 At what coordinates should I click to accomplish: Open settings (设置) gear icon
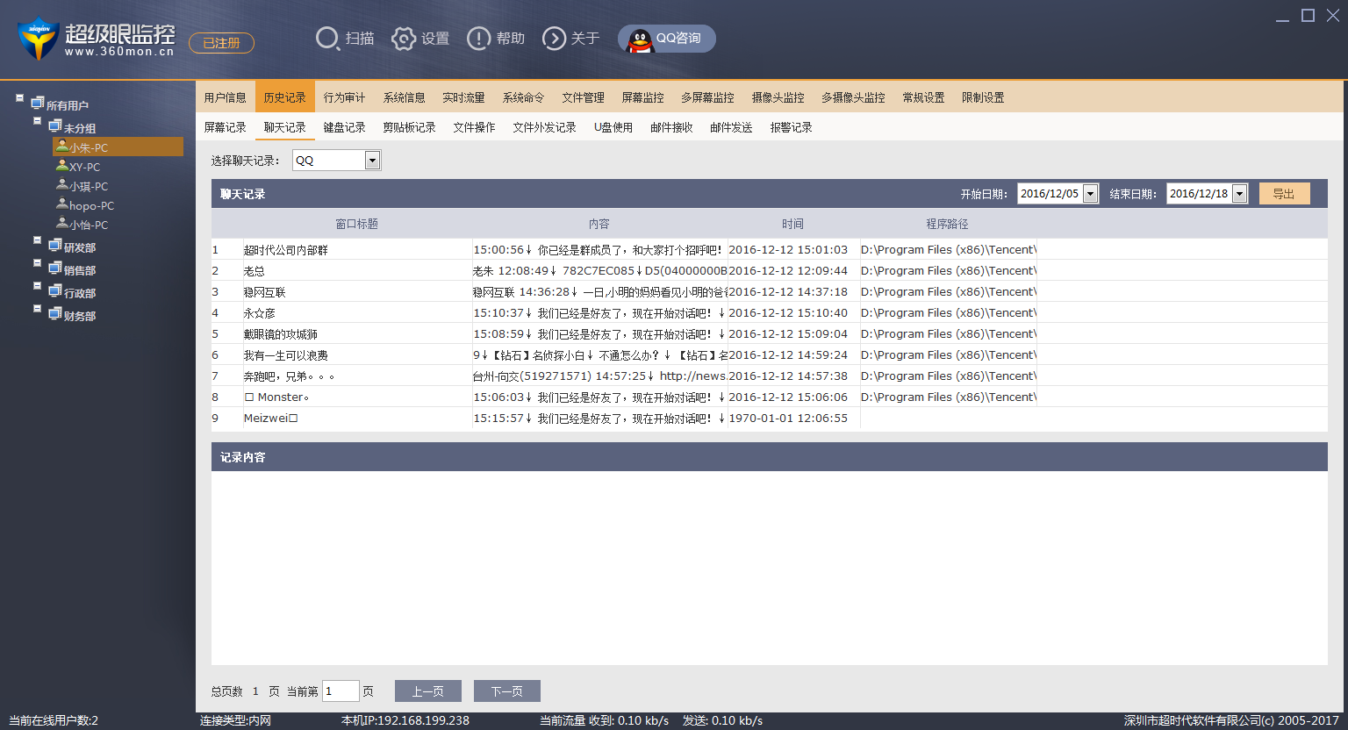tap(403, 39)
